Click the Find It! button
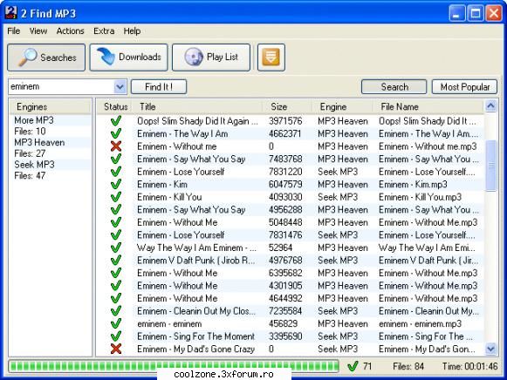Viewport: 507px width, 380px height. pyautogui.click(x=159, y=87)
